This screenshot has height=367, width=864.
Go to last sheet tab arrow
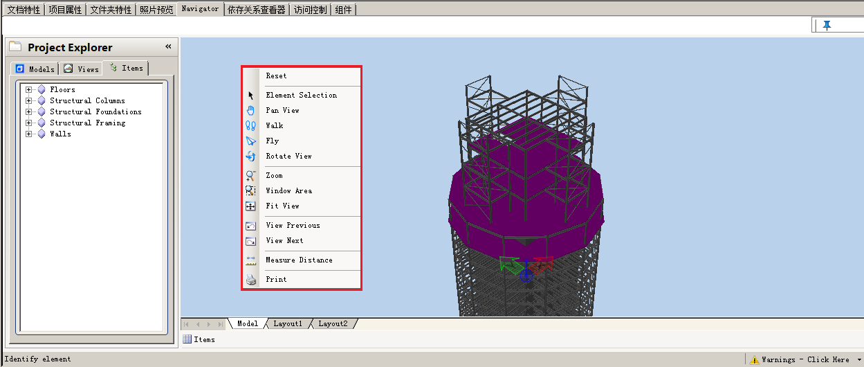point(220,324)
